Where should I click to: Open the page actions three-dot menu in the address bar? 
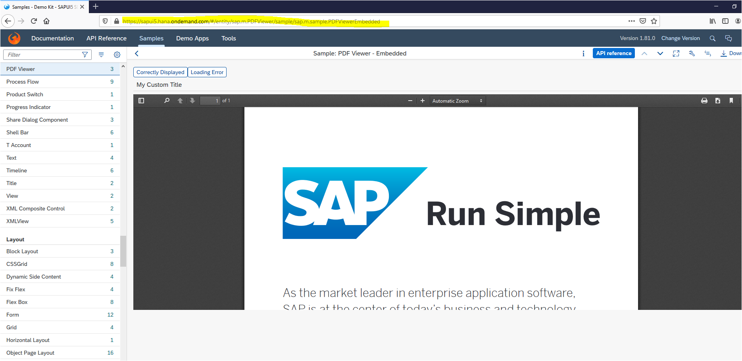631,21
